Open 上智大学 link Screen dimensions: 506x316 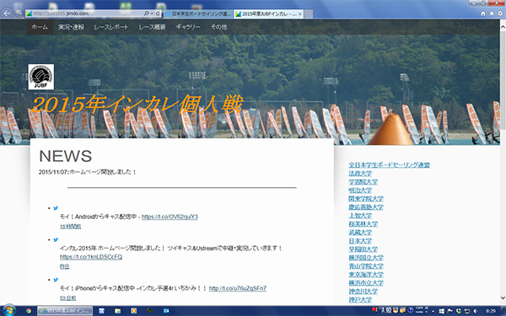pyautogui.click(x=360, y=215)
